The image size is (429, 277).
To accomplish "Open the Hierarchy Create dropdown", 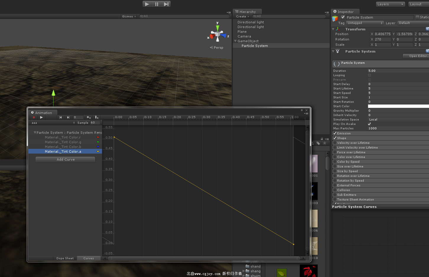I will [x=243, y=17].
